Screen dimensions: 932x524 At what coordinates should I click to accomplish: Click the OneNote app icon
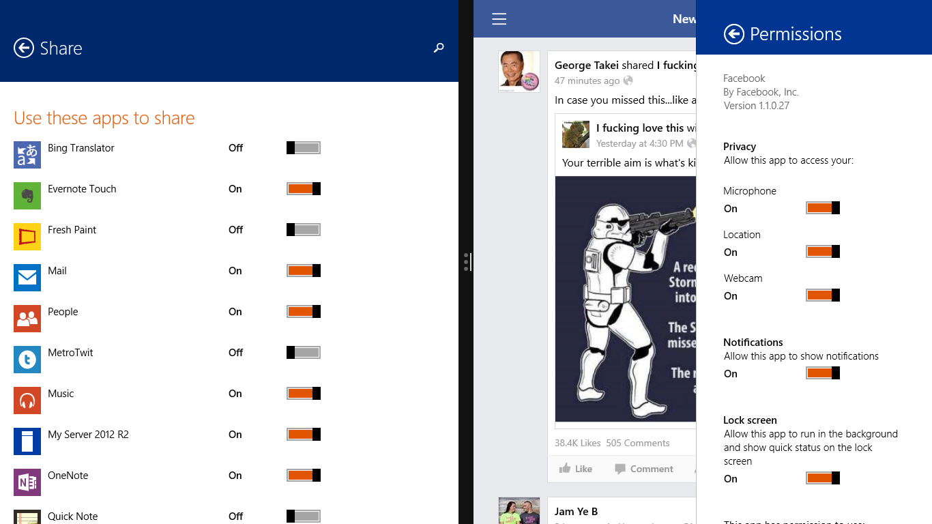coord(27,482)
